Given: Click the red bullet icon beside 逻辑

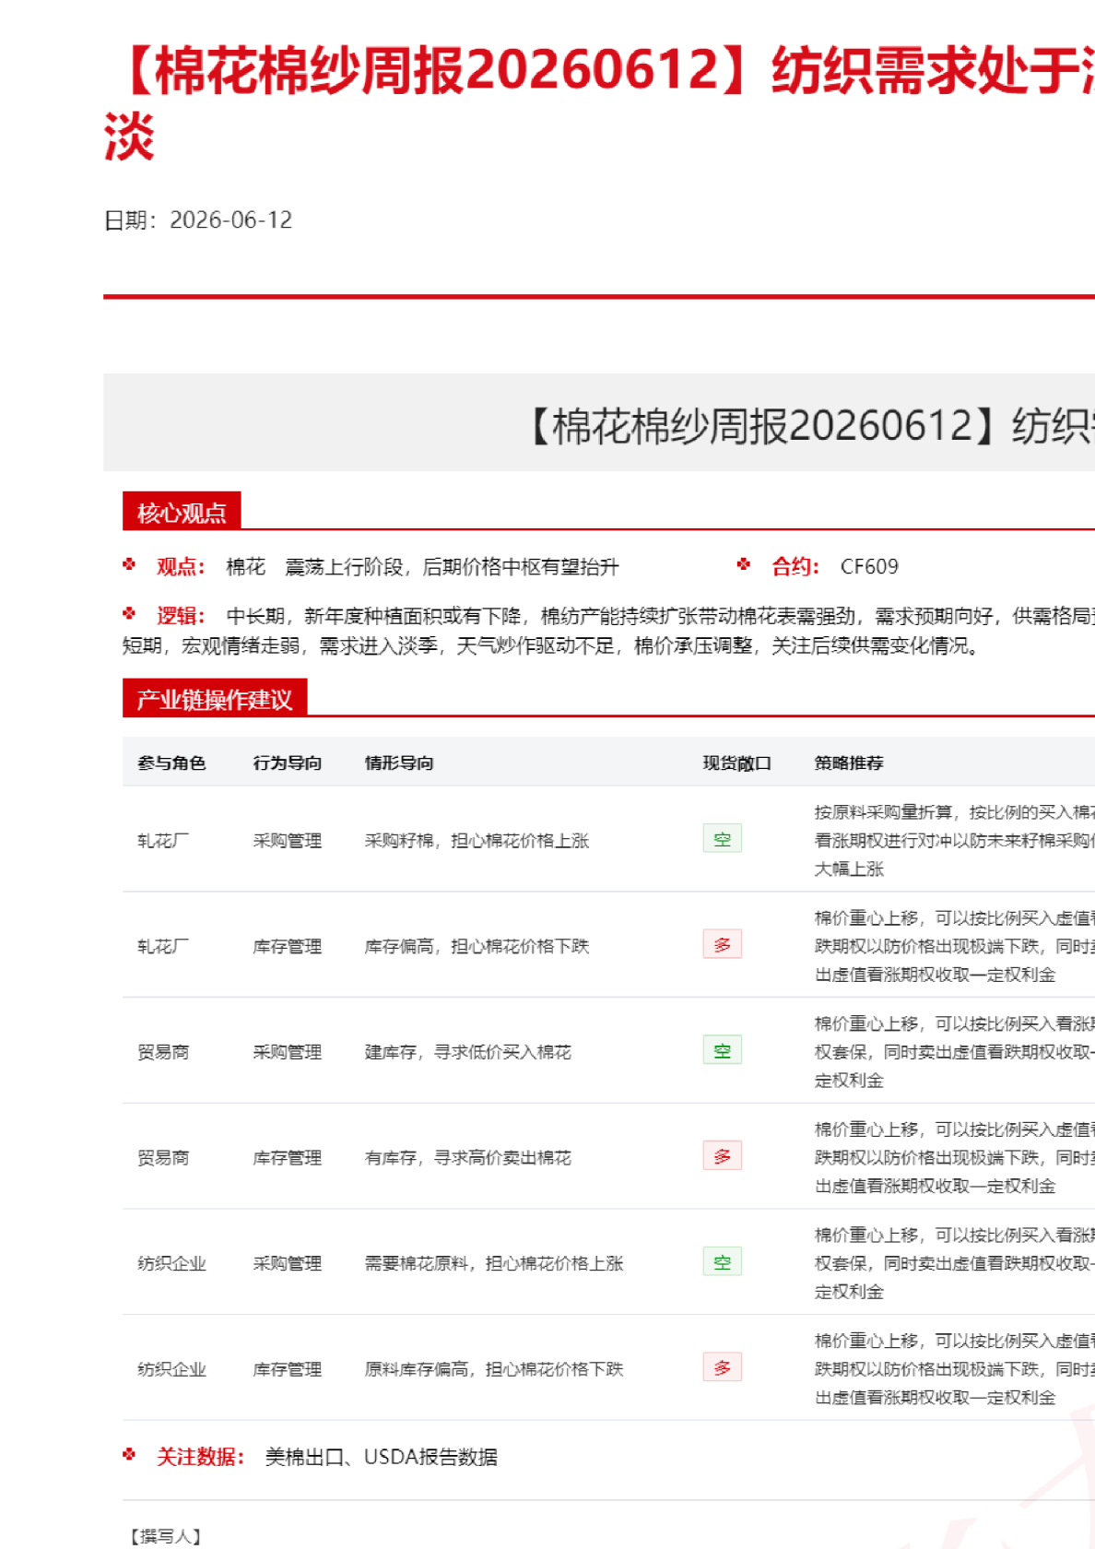Looking at the screenshot, I should click(x=129, y=613).
